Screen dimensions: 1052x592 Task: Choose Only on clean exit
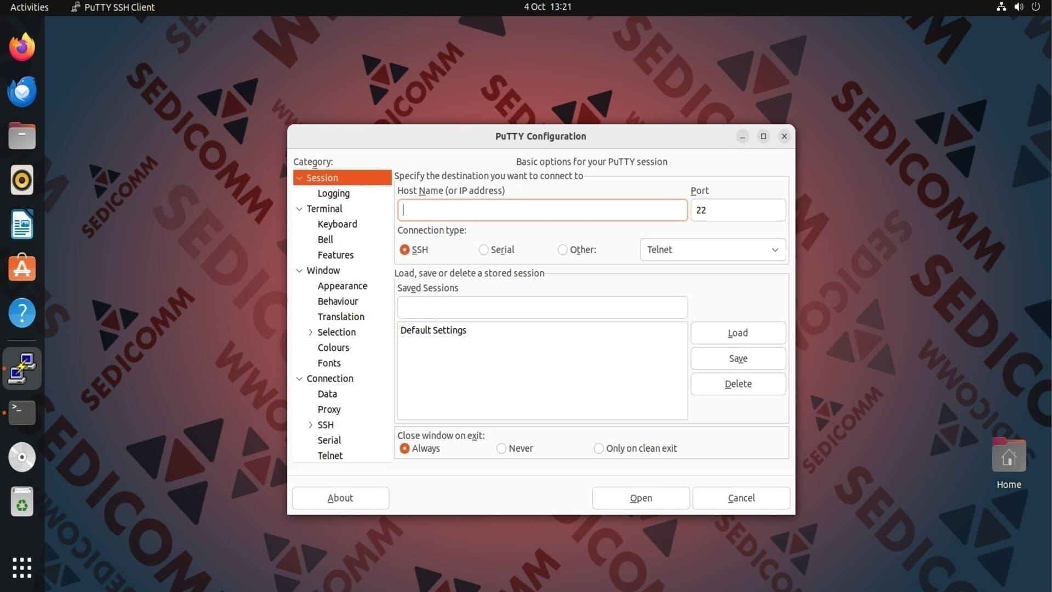(599, 448)
